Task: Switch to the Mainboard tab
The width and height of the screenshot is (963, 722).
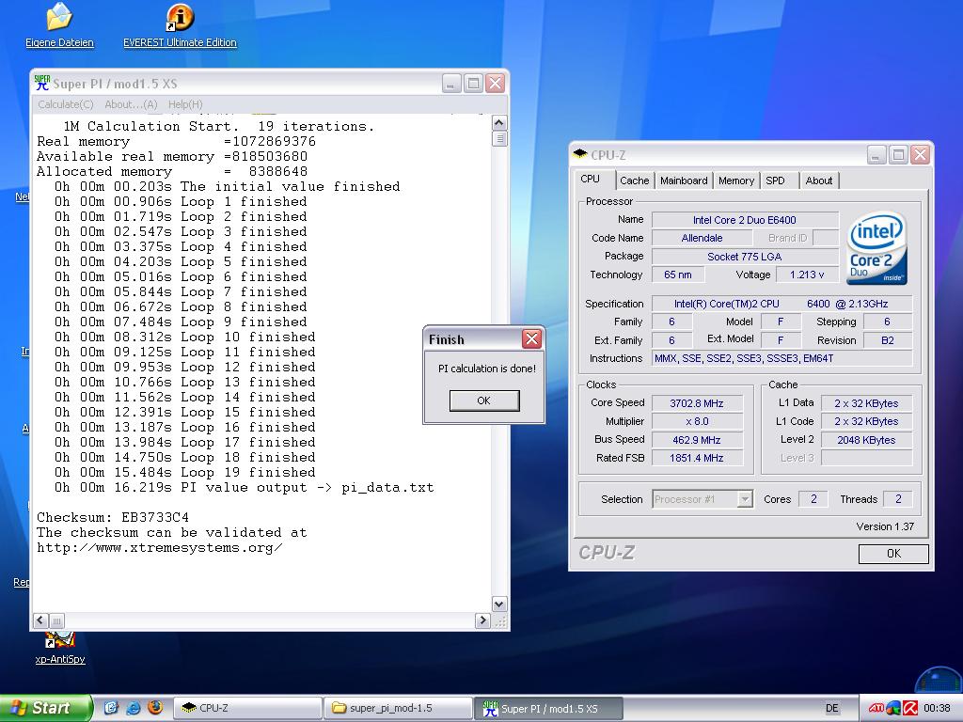Action: (684, 180)
